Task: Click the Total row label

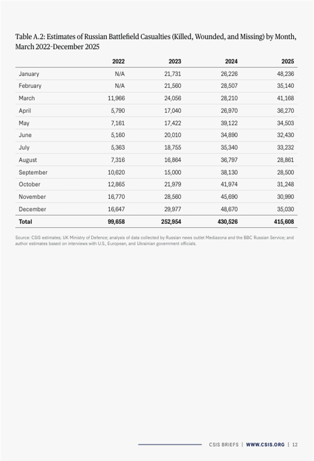Action: pyautogui.click(x=25, y=221)
